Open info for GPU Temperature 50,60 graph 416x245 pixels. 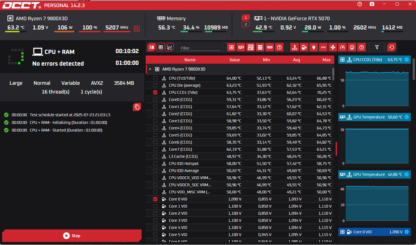[x=406, y=117]
